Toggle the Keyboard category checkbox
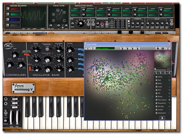182x136 pixels. pos(157,113)
